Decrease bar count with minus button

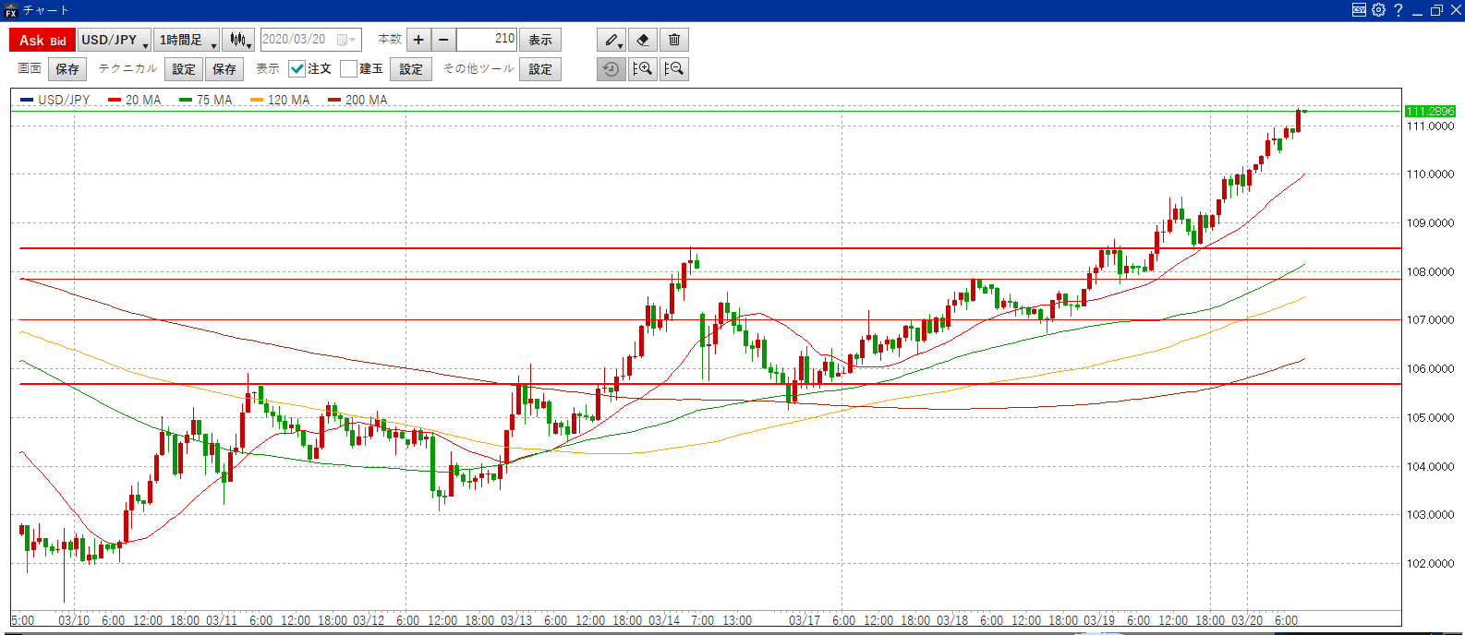(x=443, y=40)
